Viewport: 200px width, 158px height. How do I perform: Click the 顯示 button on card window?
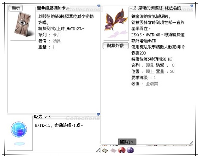pyautogui.click(x=16, y=8)
